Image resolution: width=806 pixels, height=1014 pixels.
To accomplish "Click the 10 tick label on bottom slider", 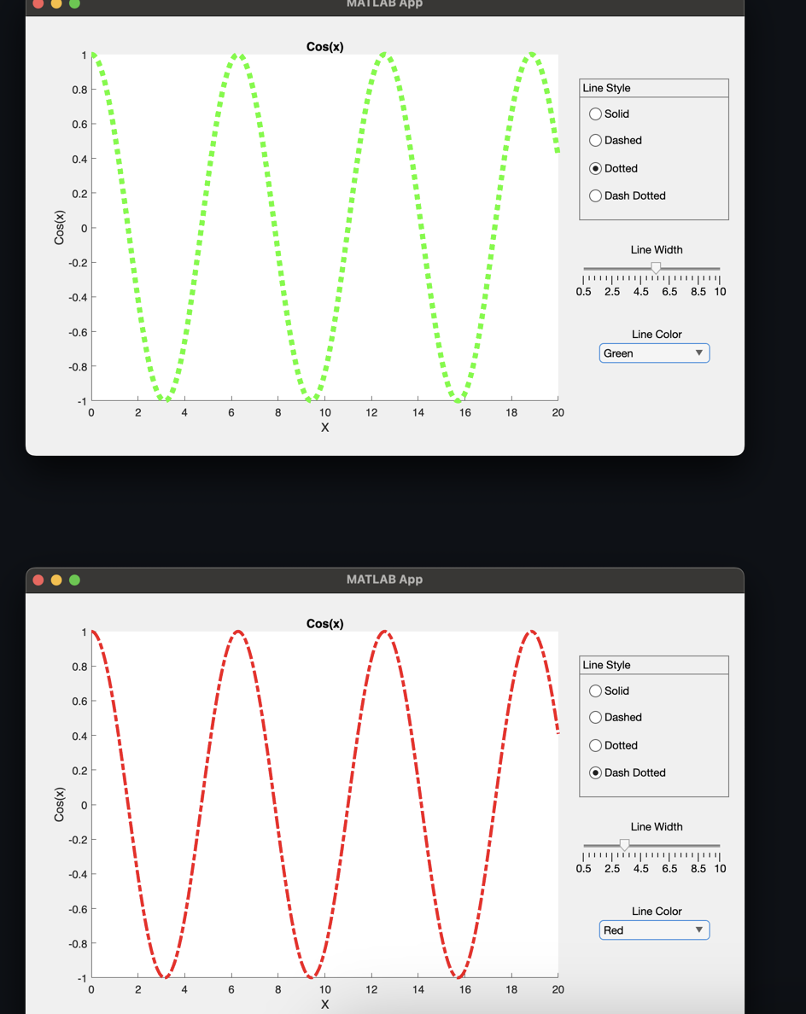I will pyautogui.click(x=719, y=868).
